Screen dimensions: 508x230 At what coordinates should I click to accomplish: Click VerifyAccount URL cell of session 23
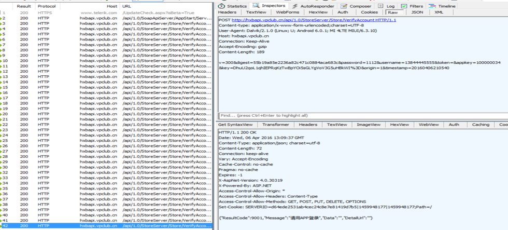167,130
